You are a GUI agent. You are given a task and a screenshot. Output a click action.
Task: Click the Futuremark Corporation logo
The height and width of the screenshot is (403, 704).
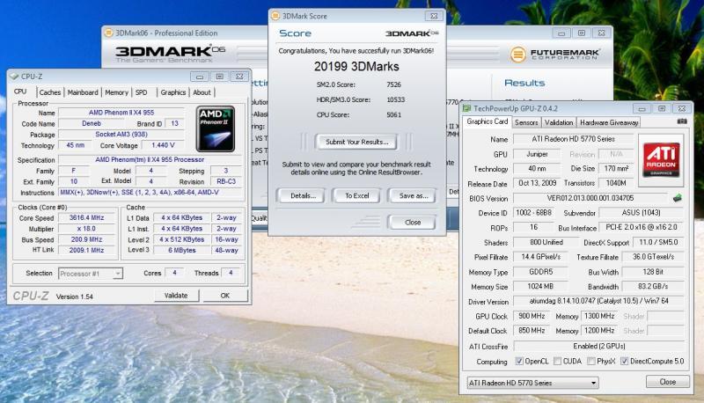[x=555, y=55]
